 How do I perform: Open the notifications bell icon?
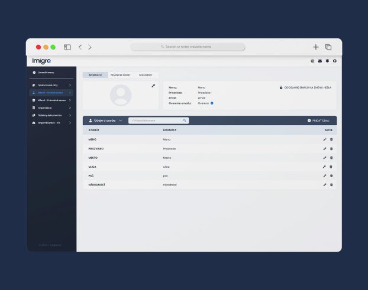327,61
